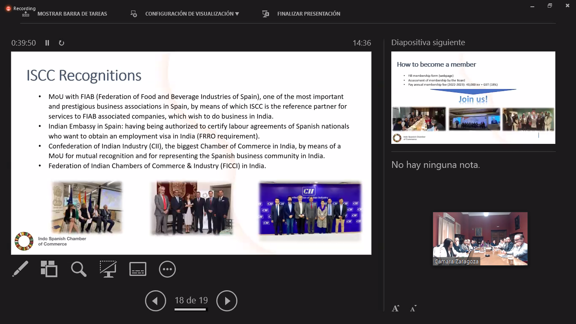576x324 pixels.
Task: Go to the previous slide
Action: 155,301
